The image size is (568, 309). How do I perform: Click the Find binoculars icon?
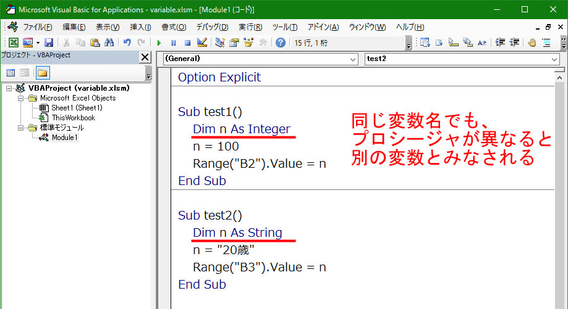point(109,43)
